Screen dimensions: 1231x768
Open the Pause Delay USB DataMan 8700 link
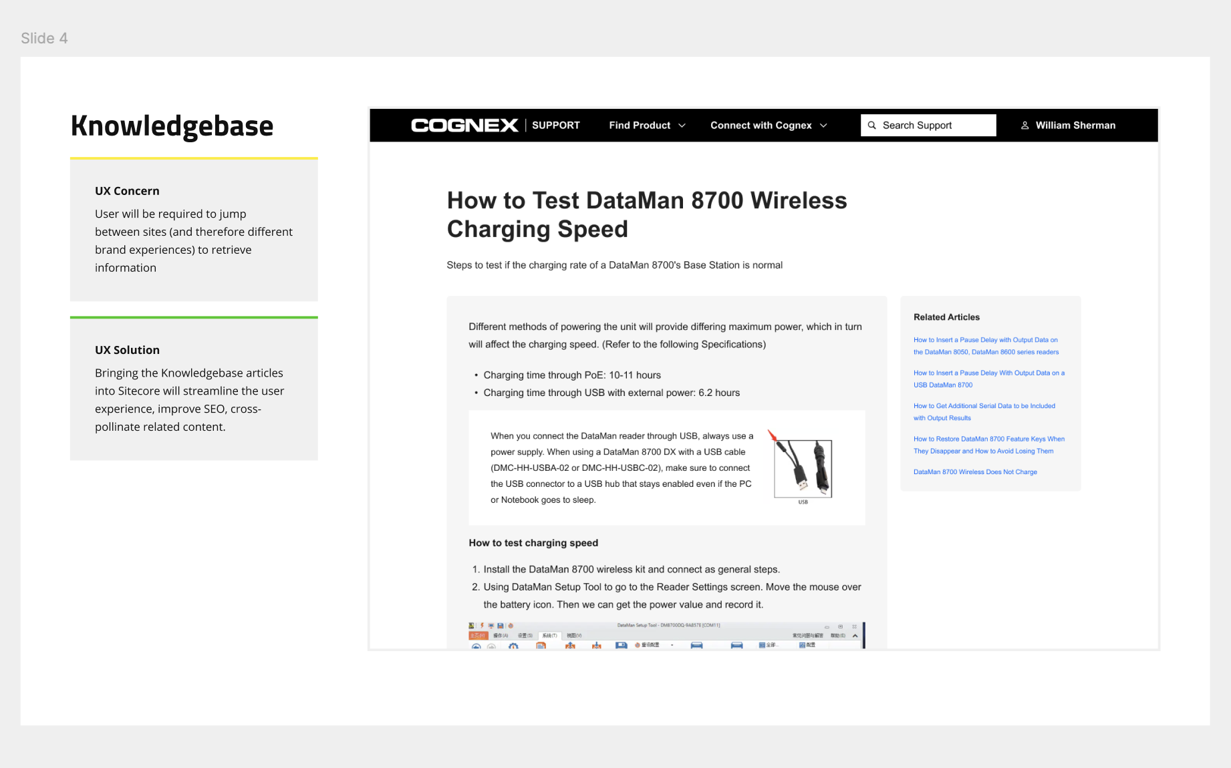pyautogui.click(x=989, y=379)
